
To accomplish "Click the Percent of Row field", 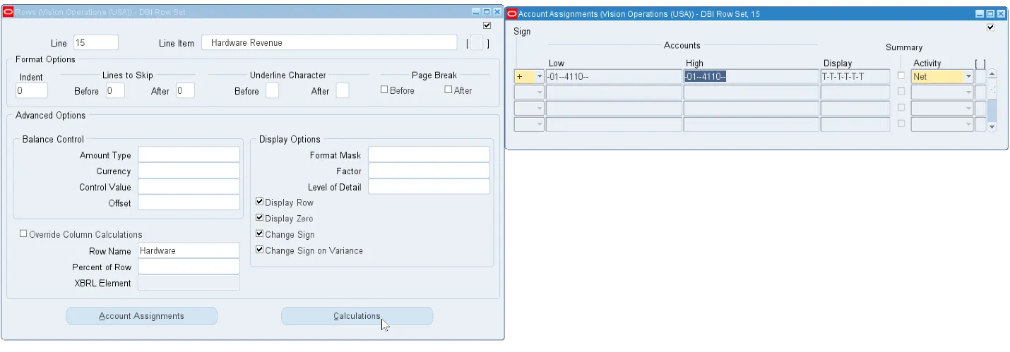I will click(189, 267).
